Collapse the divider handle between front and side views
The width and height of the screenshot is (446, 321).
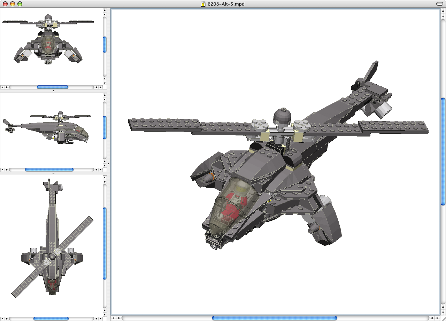click(53, 91)
